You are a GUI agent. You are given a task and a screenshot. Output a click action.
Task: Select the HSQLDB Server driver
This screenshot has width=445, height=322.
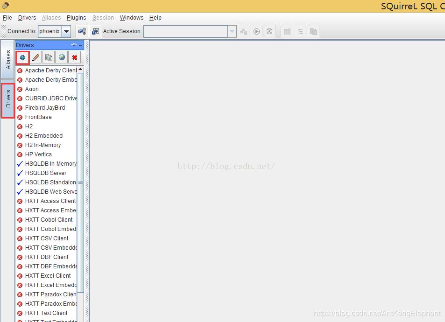click(46, 173)
